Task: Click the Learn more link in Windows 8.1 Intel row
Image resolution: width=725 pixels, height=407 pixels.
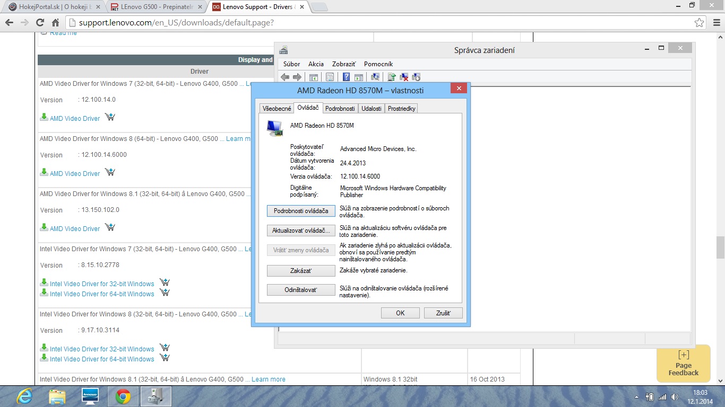Action: [x=269, y=379]
